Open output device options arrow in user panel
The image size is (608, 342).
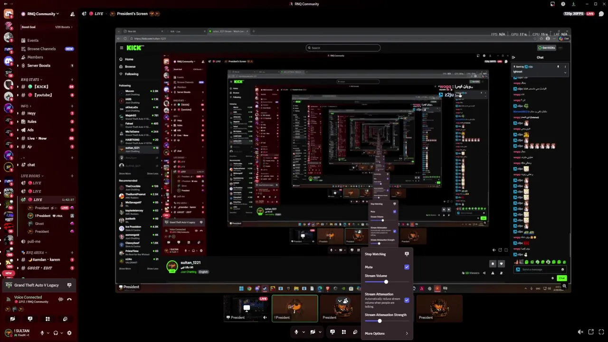[61, 333]
